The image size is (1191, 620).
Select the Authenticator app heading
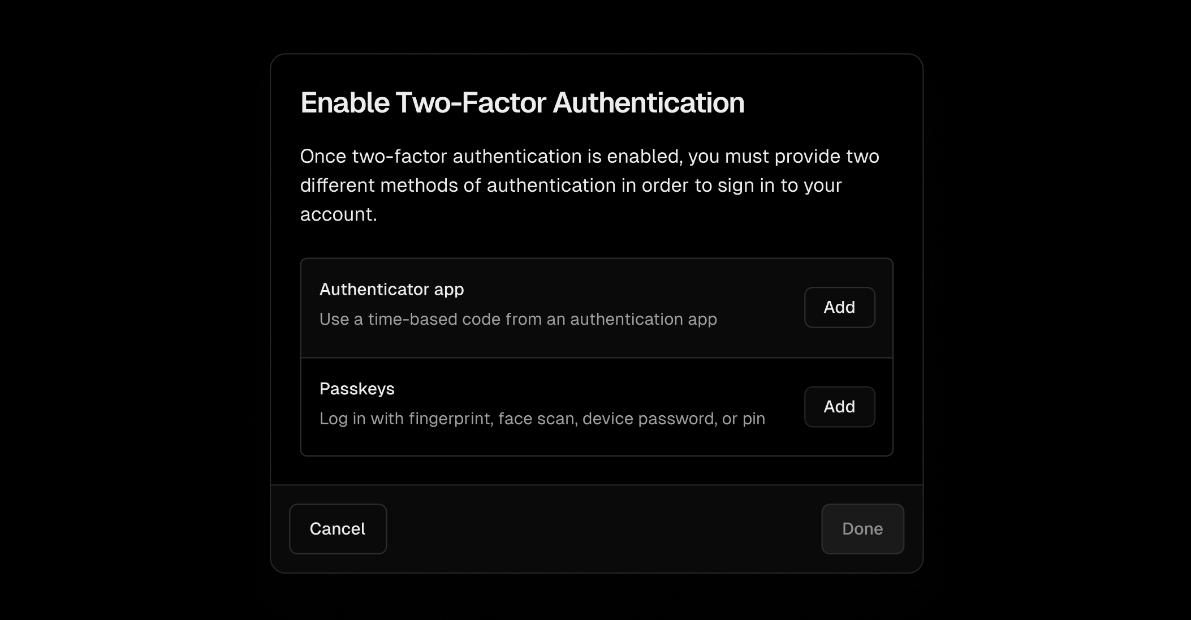click(391, 289)
